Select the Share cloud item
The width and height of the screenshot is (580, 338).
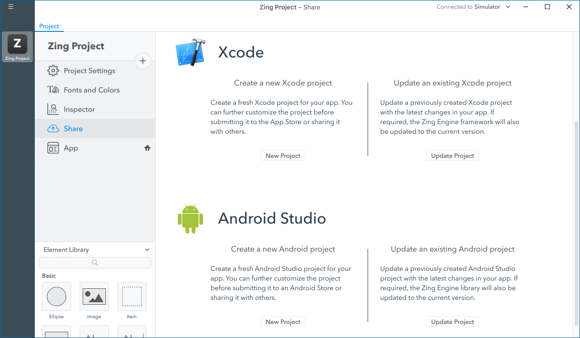pyautogui.click(x=73, y=129)
